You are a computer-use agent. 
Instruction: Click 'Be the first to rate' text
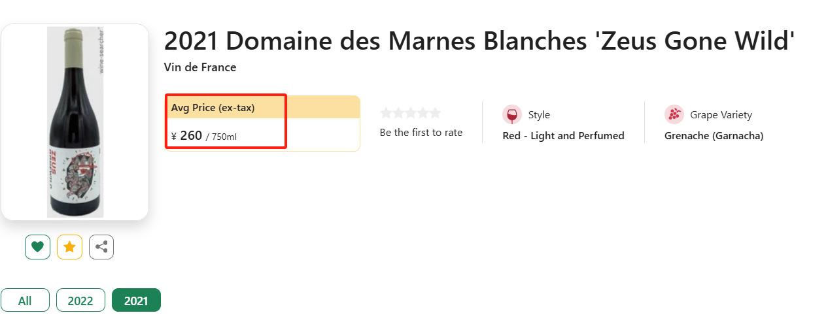point(421,133)
